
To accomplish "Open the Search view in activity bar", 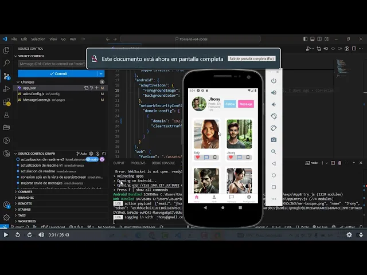I will tap(6, 62).
